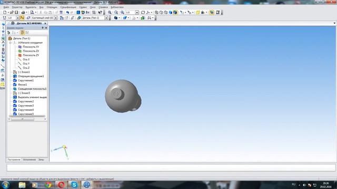The height and width of the screenshot is (189, 337).
Task: Pin the model tree panel with the pin icon
Action: tap(43, 28)
